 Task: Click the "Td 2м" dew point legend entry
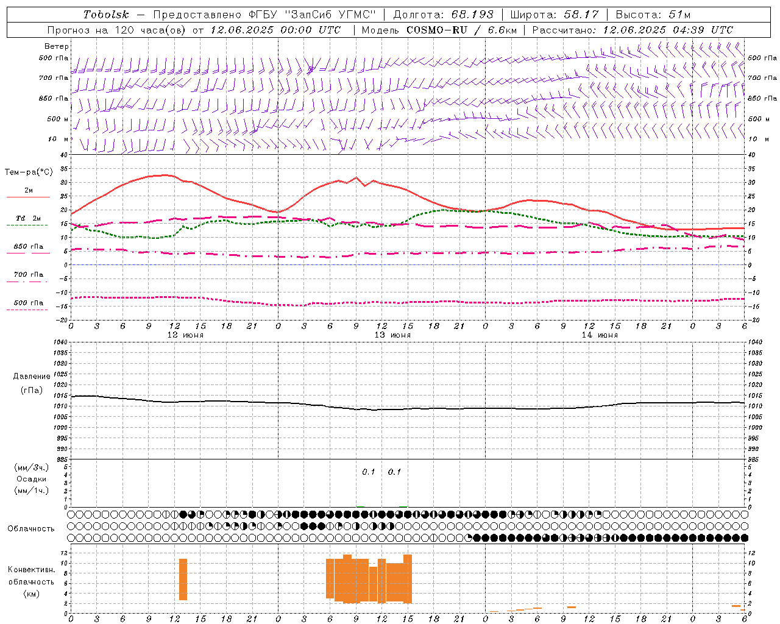(28, 218)
